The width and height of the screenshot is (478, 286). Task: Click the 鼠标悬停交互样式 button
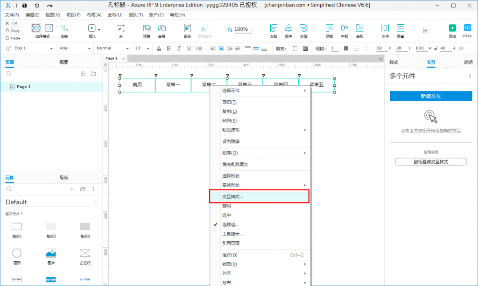430,162
